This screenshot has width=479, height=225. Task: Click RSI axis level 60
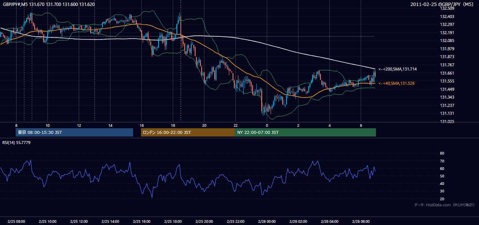(x=442, y=168)
